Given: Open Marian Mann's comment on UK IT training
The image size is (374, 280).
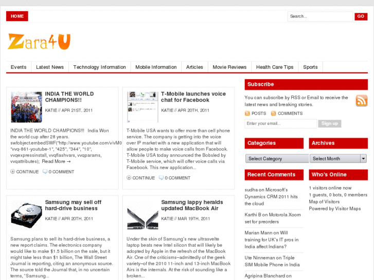Looking at the screenshot, I should pyautogui.click(x=272, y=239).
